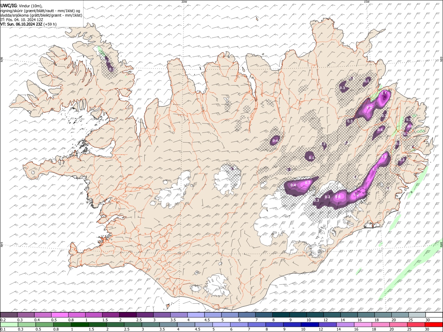Viewport: 443px width, 332px height.
Task: Select the lavender top-row swatch labeled 4
Action: pyautogui.click(x=196, y=315)
